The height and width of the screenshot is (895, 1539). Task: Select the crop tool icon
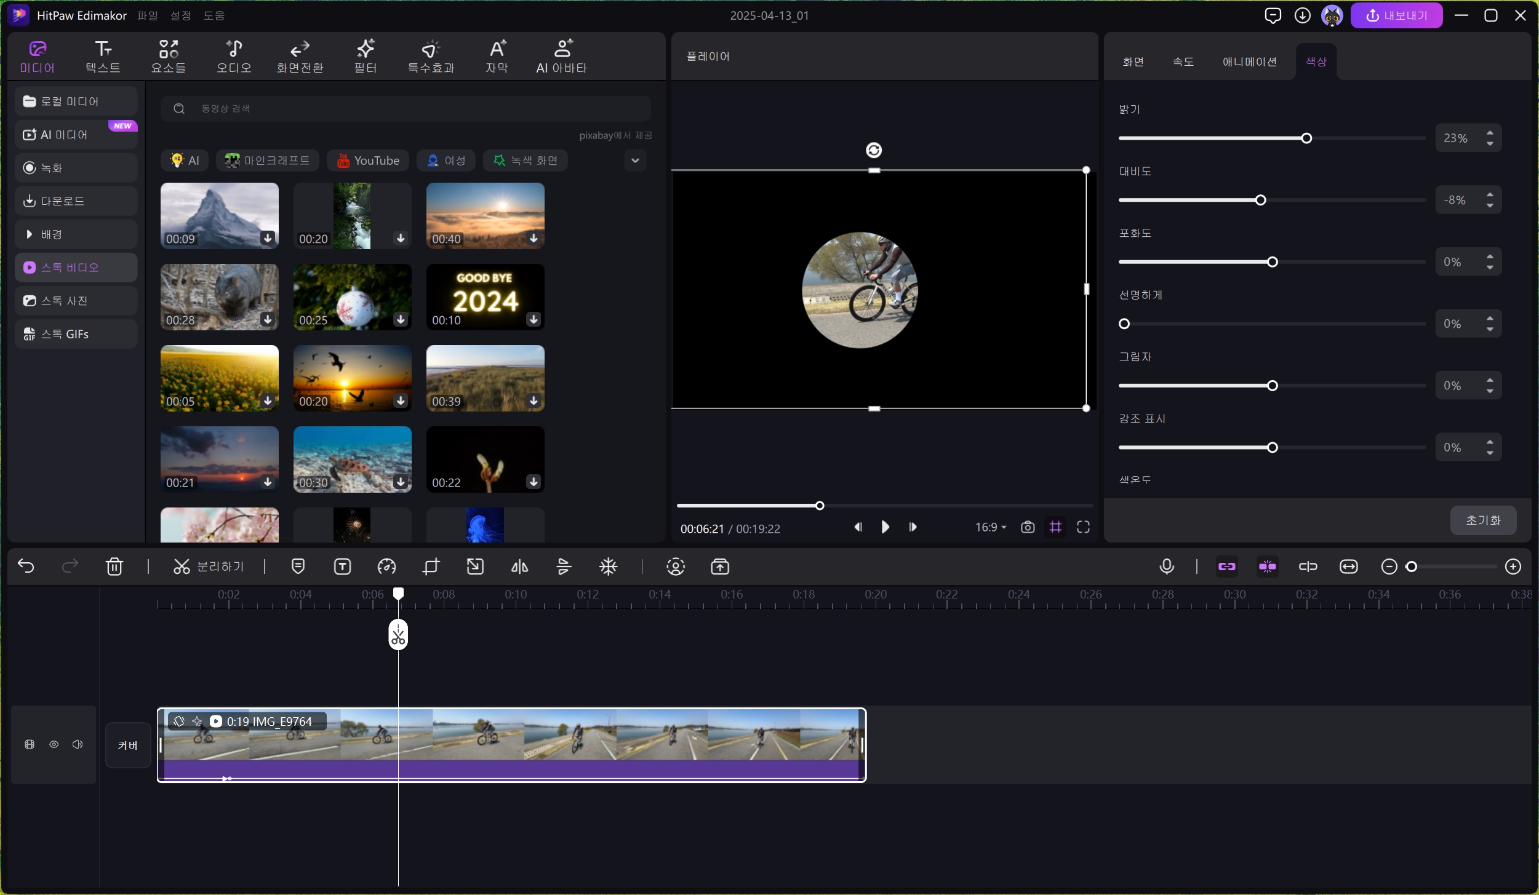point(431,567)
